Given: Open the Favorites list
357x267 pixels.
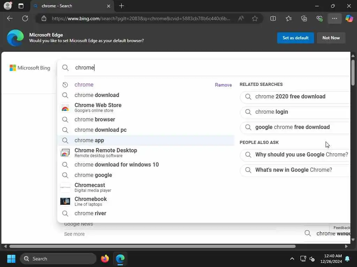Looking at the screenshot, I should [x=288, y=18].
